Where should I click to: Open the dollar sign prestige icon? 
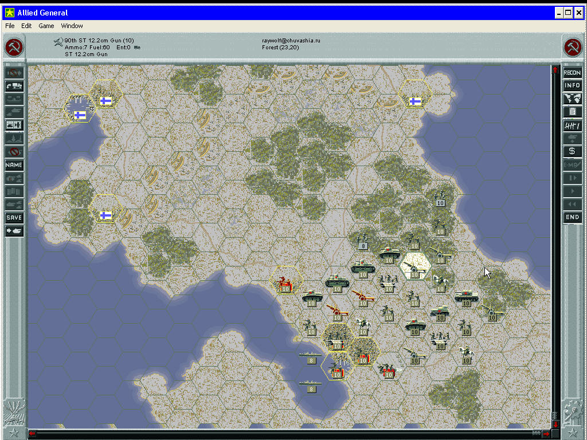572,151
